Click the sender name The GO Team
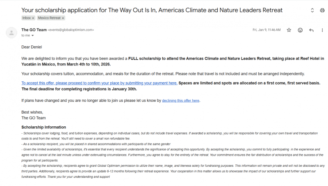The image size is (328, 186). click(34, 30)
